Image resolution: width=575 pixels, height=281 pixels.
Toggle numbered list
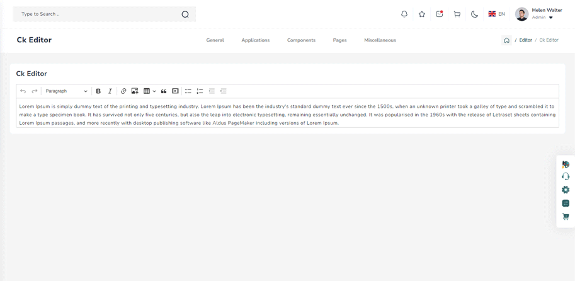[x=200, y=91]
